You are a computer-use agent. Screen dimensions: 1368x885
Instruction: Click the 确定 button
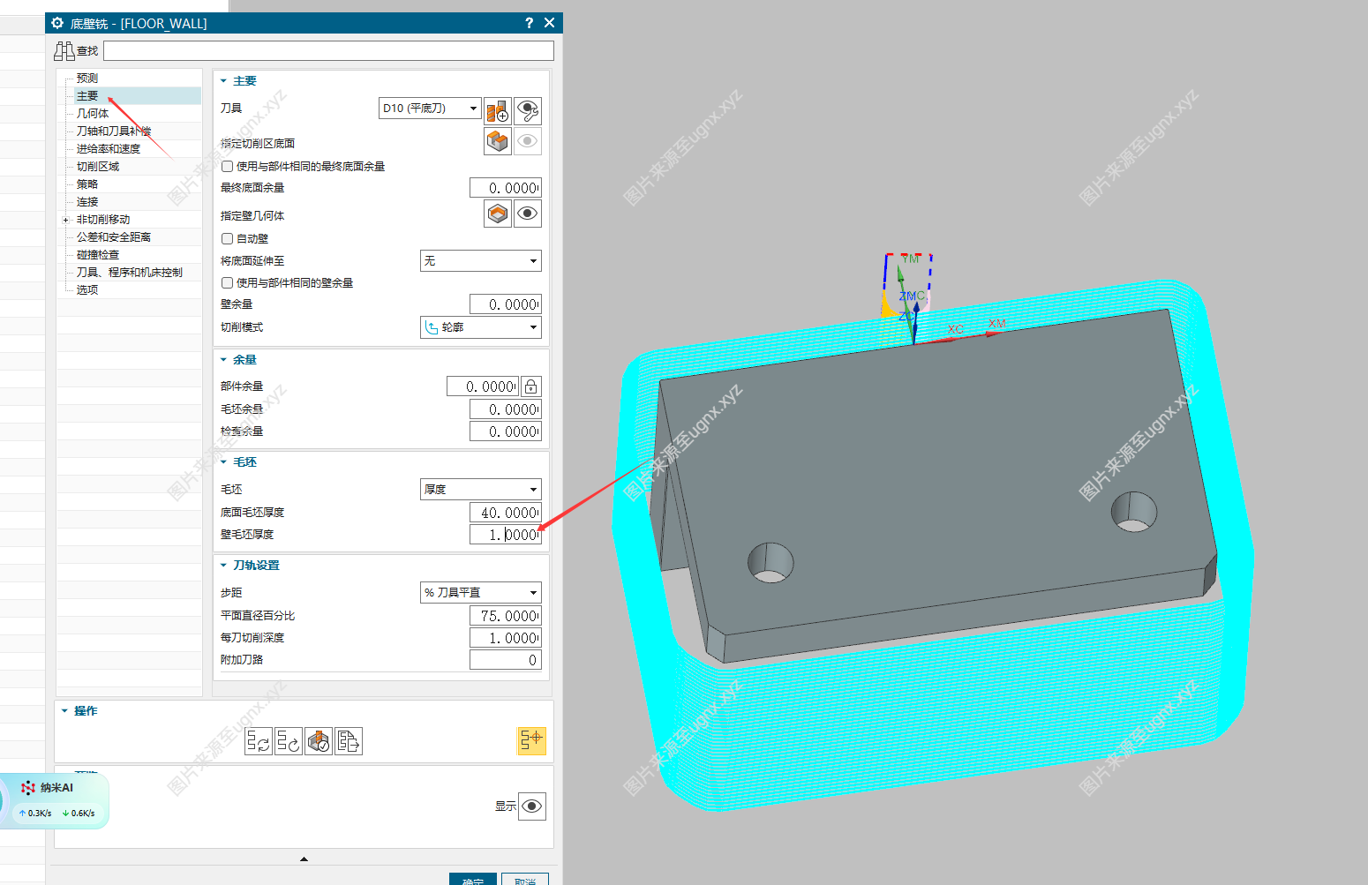click(x=473, y=879)
